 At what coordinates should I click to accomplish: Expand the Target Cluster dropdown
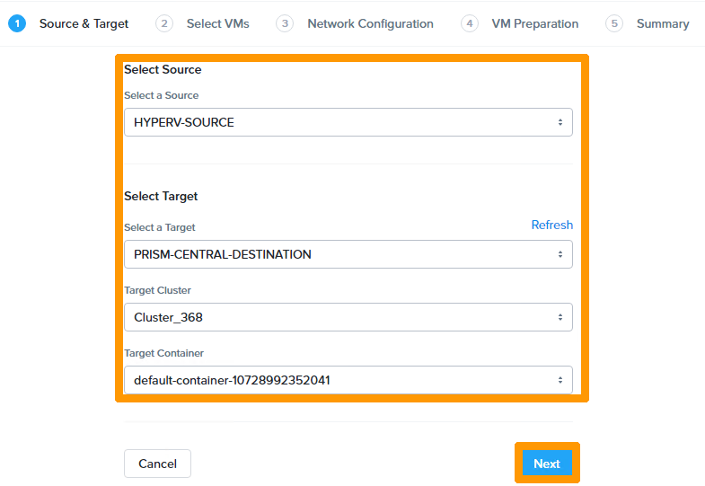tap(348, 317)
